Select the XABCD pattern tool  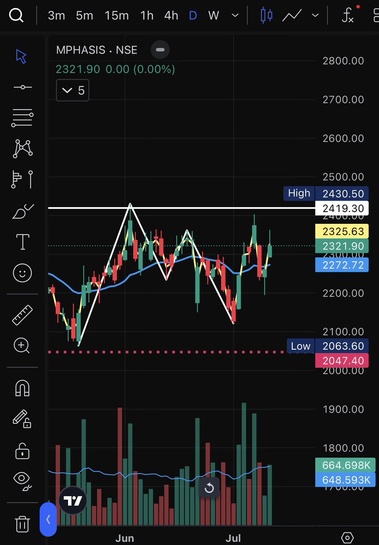(x=23, y=148)
